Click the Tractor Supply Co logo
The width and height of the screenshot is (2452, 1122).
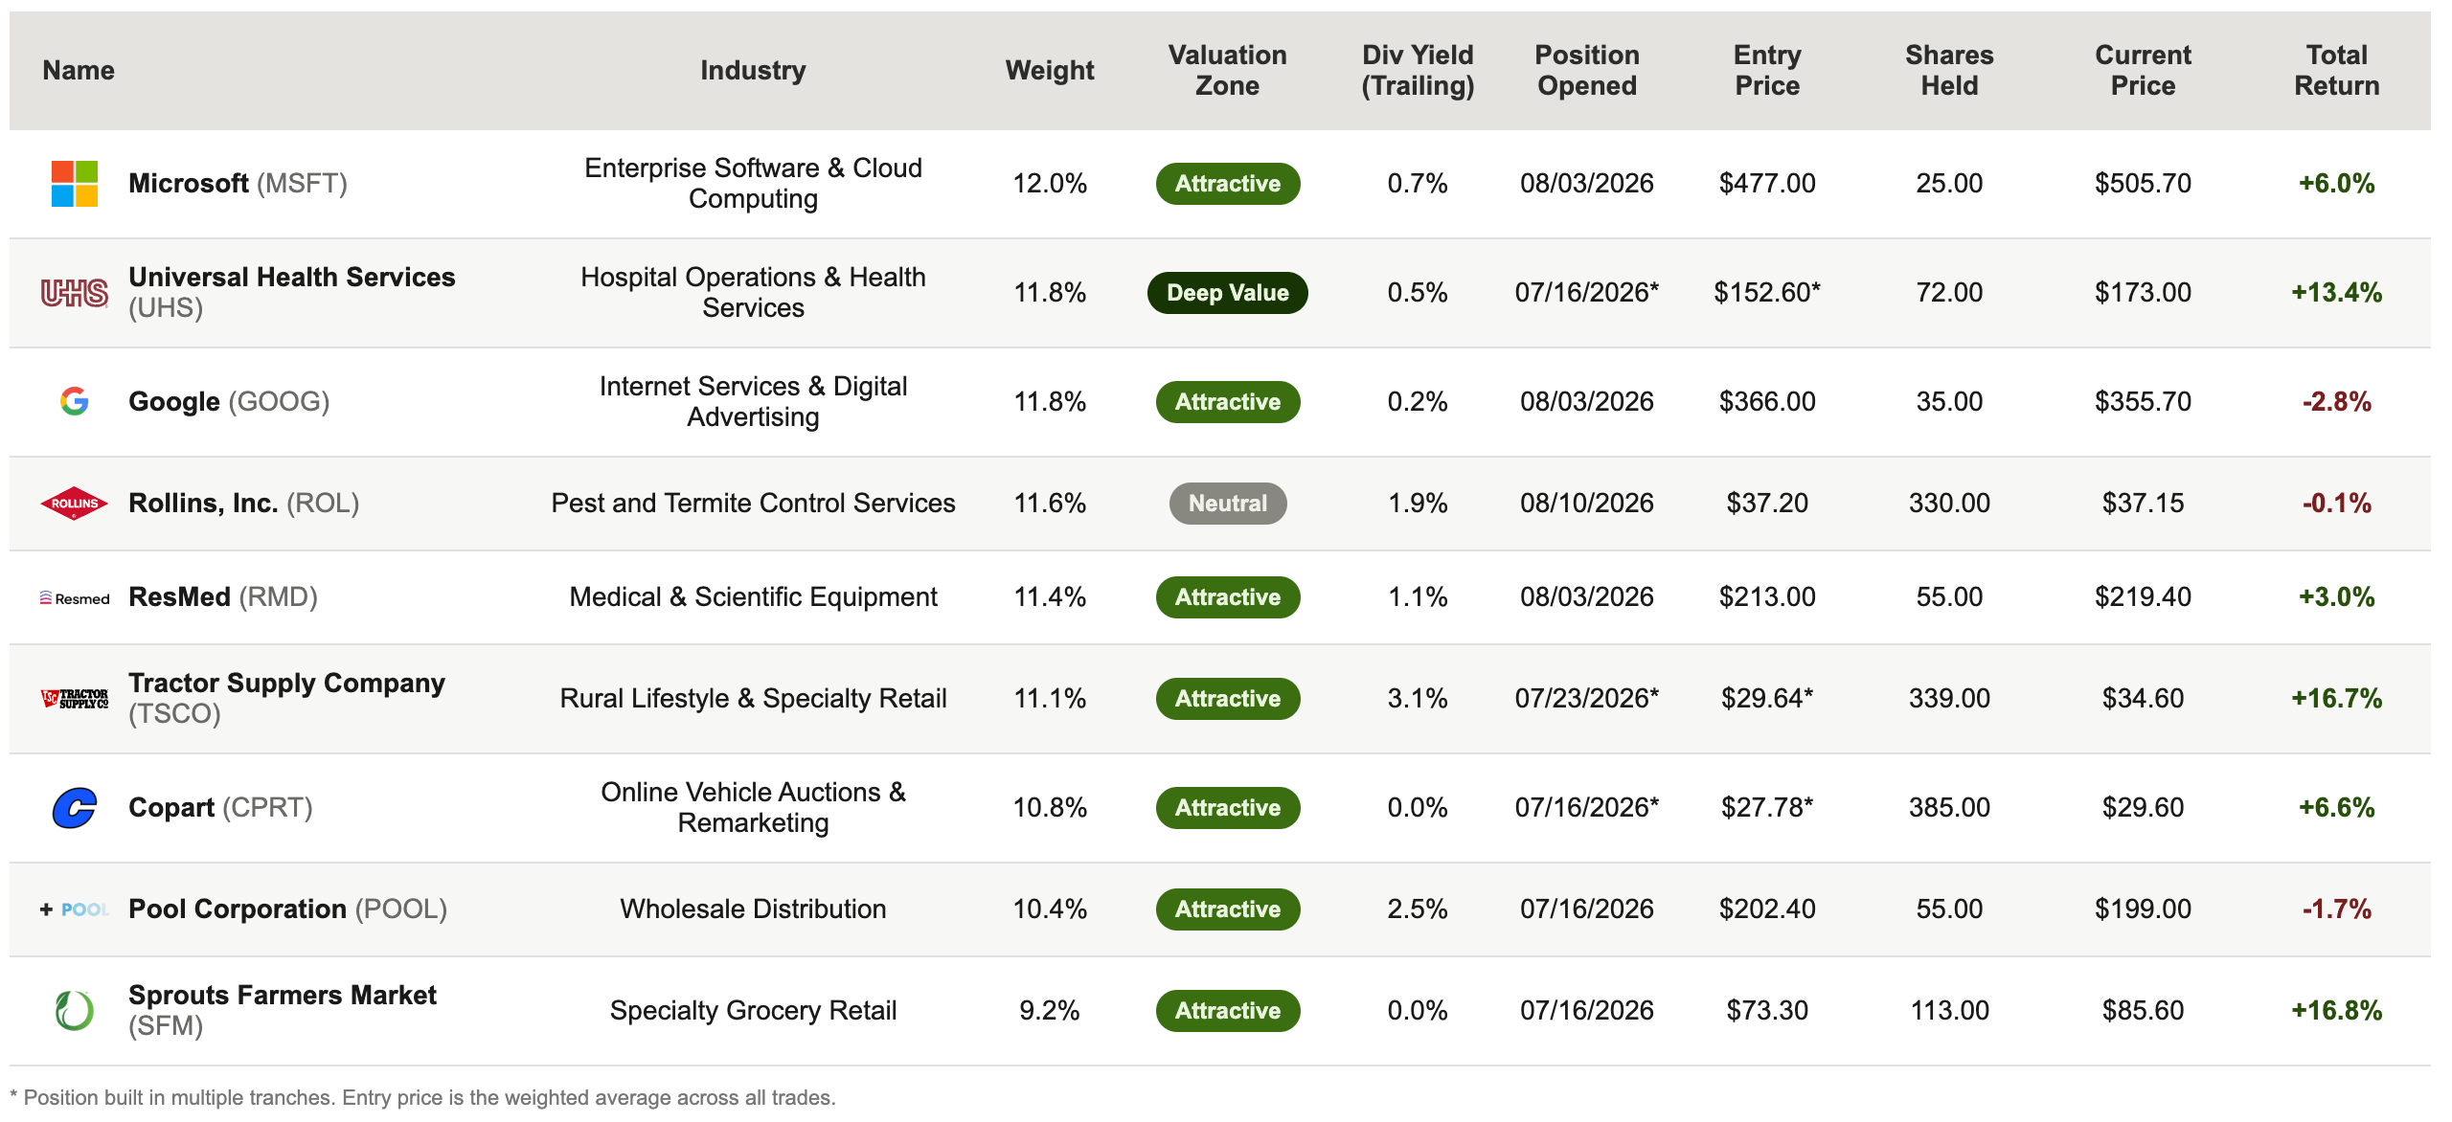75,699
